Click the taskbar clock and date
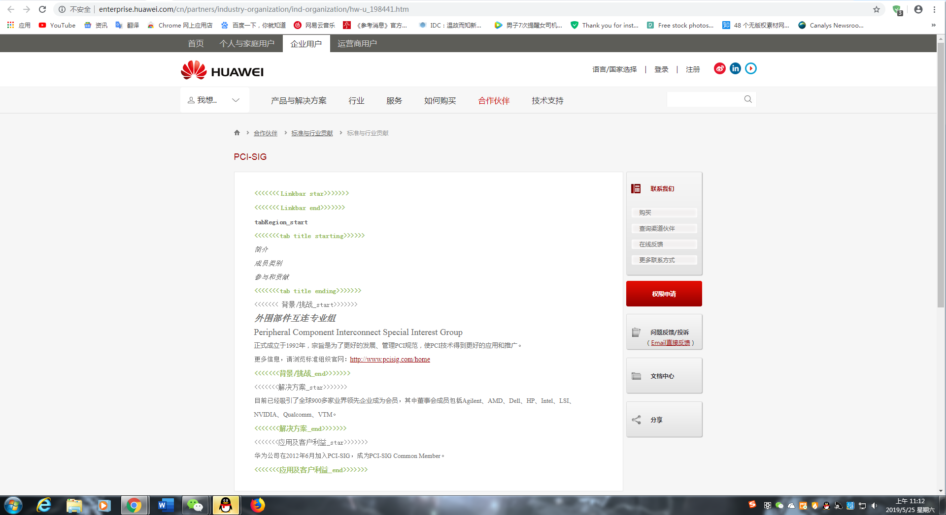Screen dimensions: 946x515 click(910, 506)
